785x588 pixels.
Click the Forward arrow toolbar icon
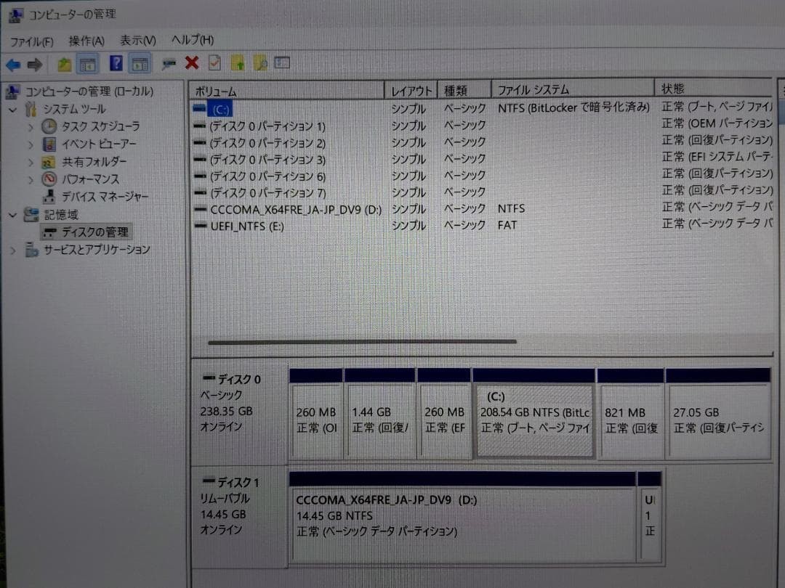click(x=35, y=65)
